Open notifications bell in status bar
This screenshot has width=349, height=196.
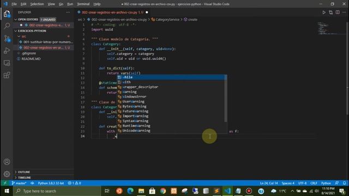(344, 183)
